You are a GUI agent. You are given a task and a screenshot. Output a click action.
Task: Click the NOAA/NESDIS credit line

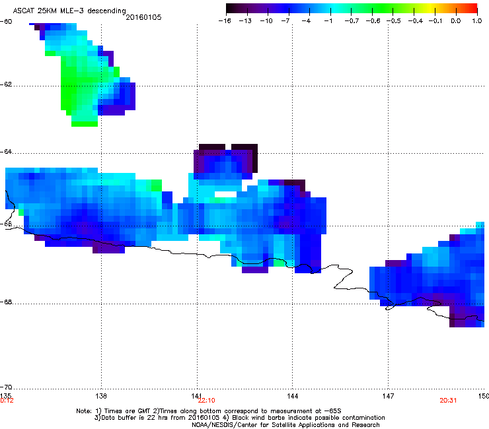[x=285, y=425]
